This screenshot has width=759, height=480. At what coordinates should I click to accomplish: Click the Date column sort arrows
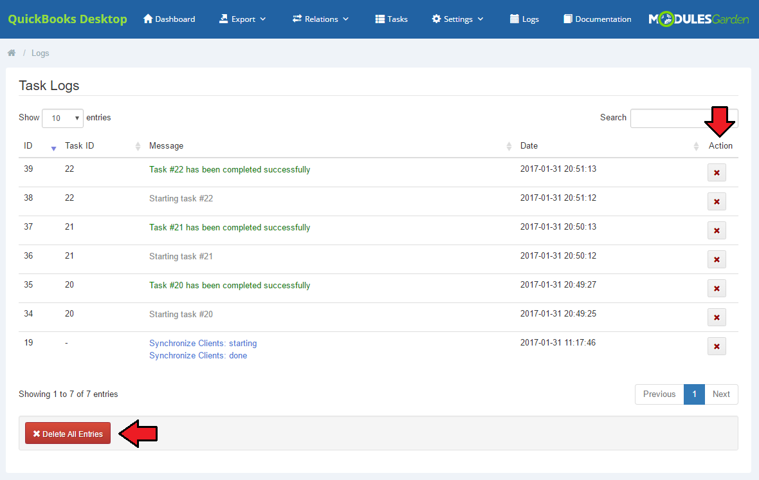(696, 146)
